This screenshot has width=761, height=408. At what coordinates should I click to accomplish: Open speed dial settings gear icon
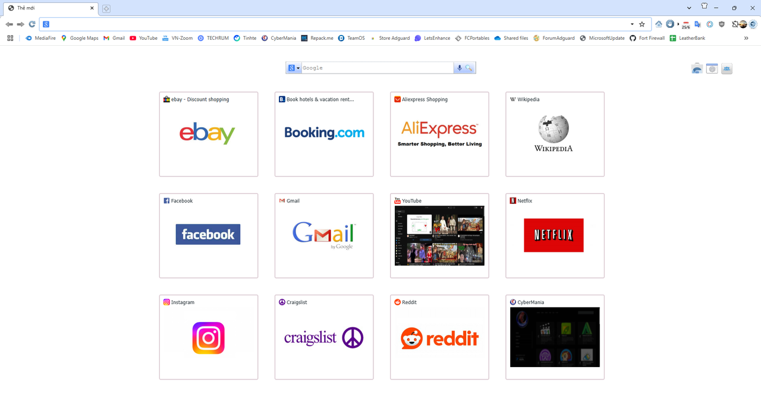712,69
